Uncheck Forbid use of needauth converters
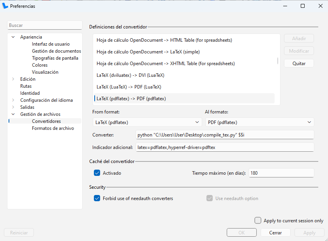The height and width of the screenshot is (241, 328). point(97,198)
